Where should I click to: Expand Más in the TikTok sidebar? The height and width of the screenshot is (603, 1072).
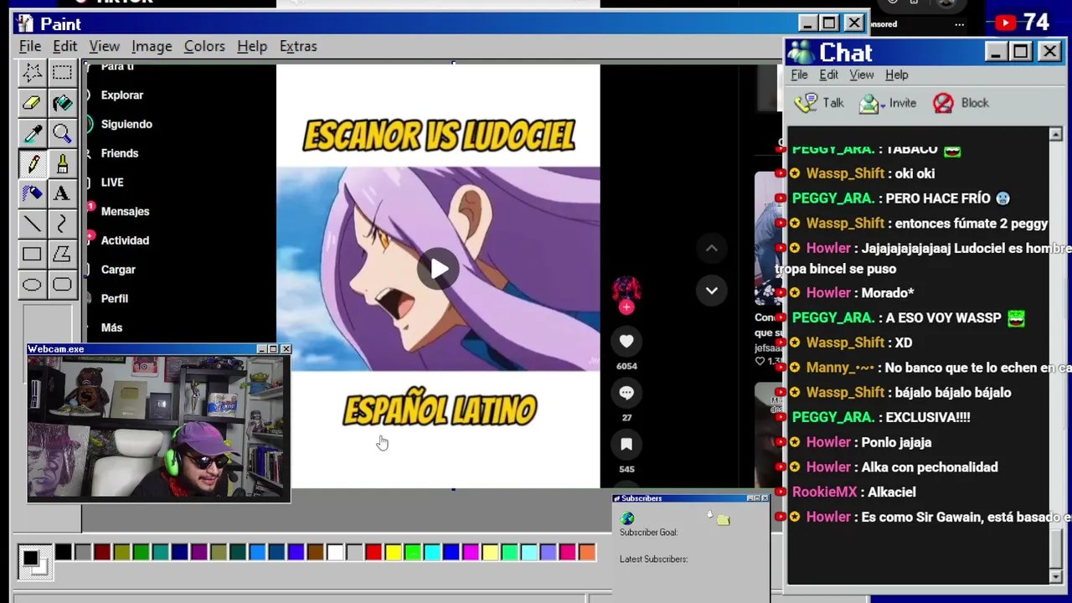coord(111,327)
